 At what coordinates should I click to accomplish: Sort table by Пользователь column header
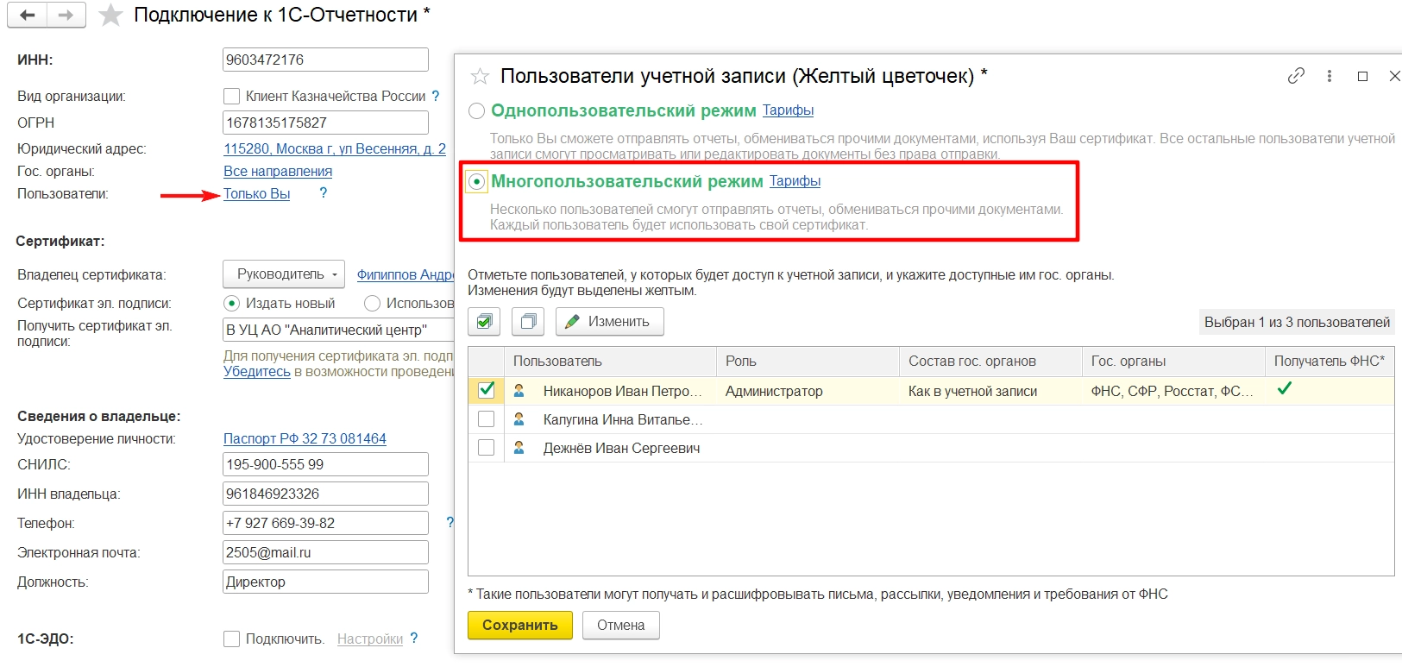609,362
